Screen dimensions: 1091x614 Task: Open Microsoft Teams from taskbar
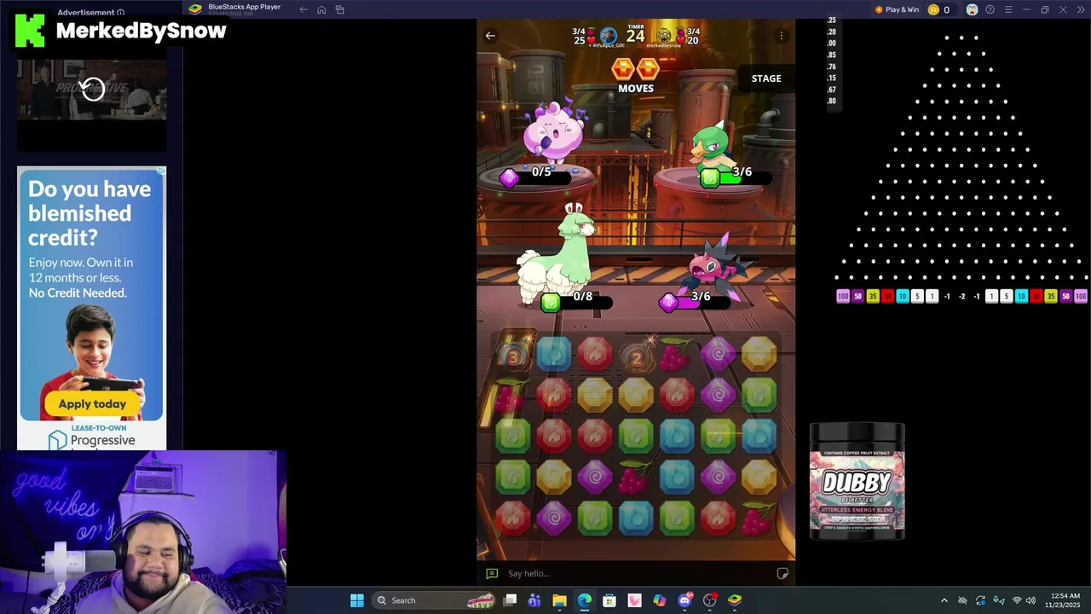click(x=534, y=600)
